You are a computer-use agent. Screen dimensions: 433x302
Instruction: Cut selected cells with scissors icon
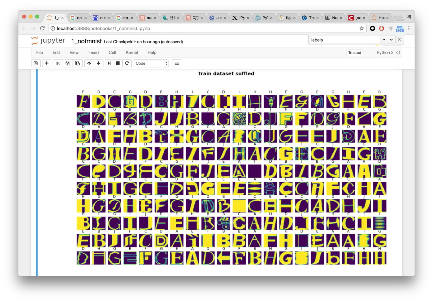point(58,63)
